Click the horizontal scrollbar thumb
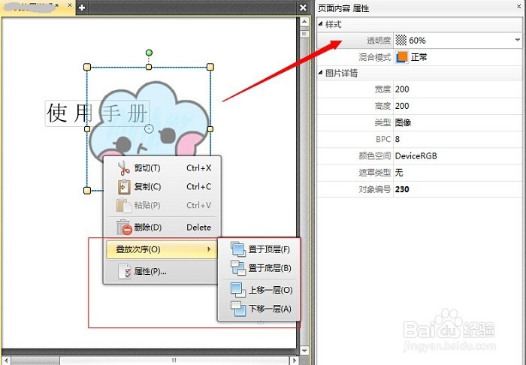Screen dimensions: 526x365 tap(174, 360)
